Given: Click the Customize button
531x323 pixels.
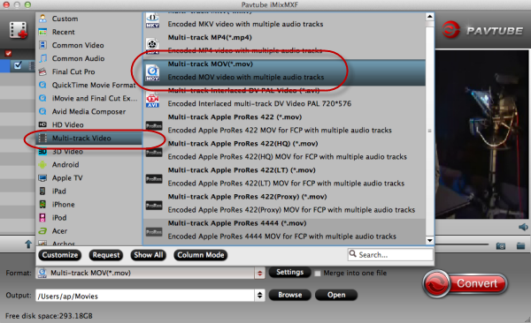Looking at the screenshot, I should click(x=60, y=255).
